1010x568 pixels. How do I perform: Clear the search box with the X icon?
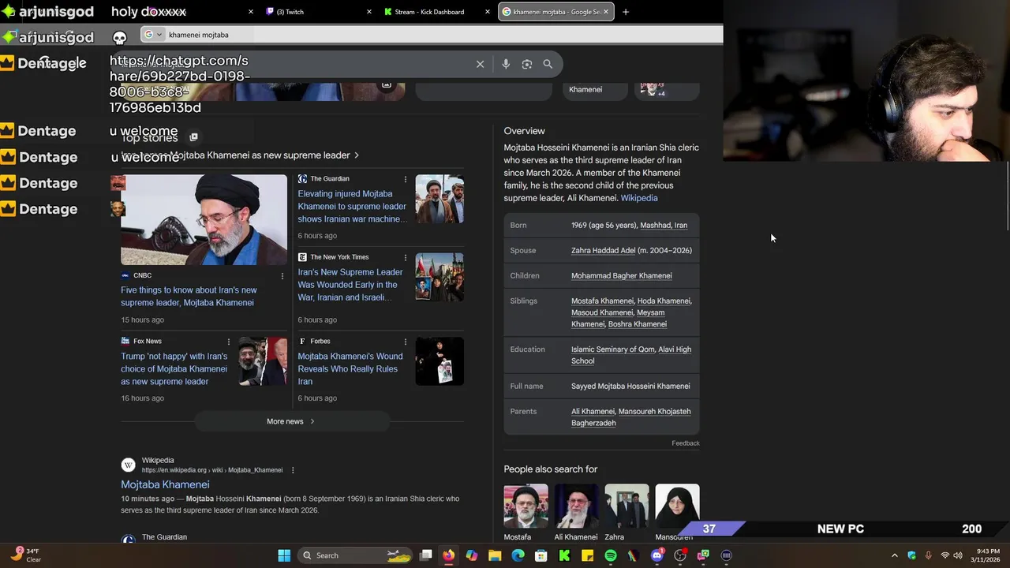coord(480,64)
